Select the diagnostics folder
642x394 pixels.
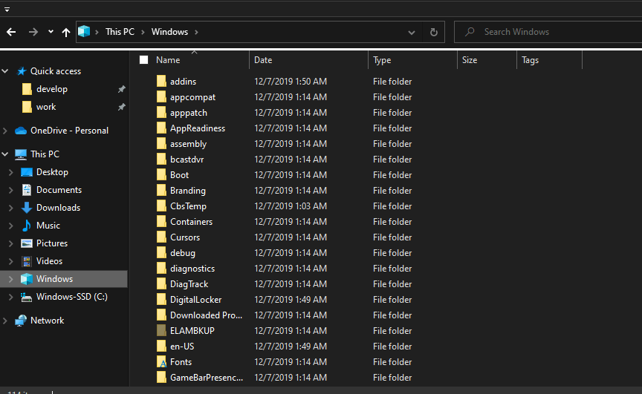(192, 269)
